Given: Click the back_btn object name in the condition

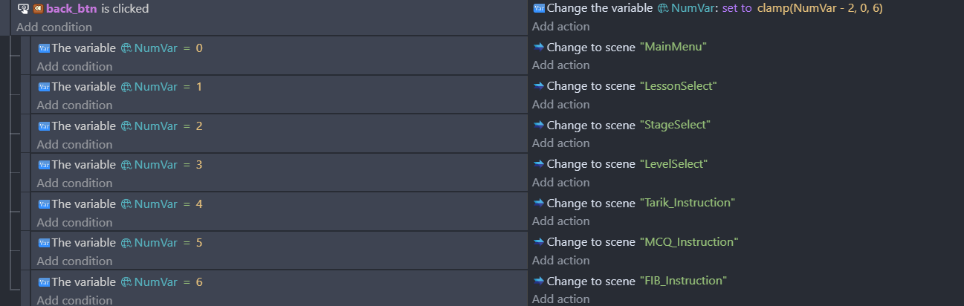Looking at the screenshot, I should coord(71,9).
